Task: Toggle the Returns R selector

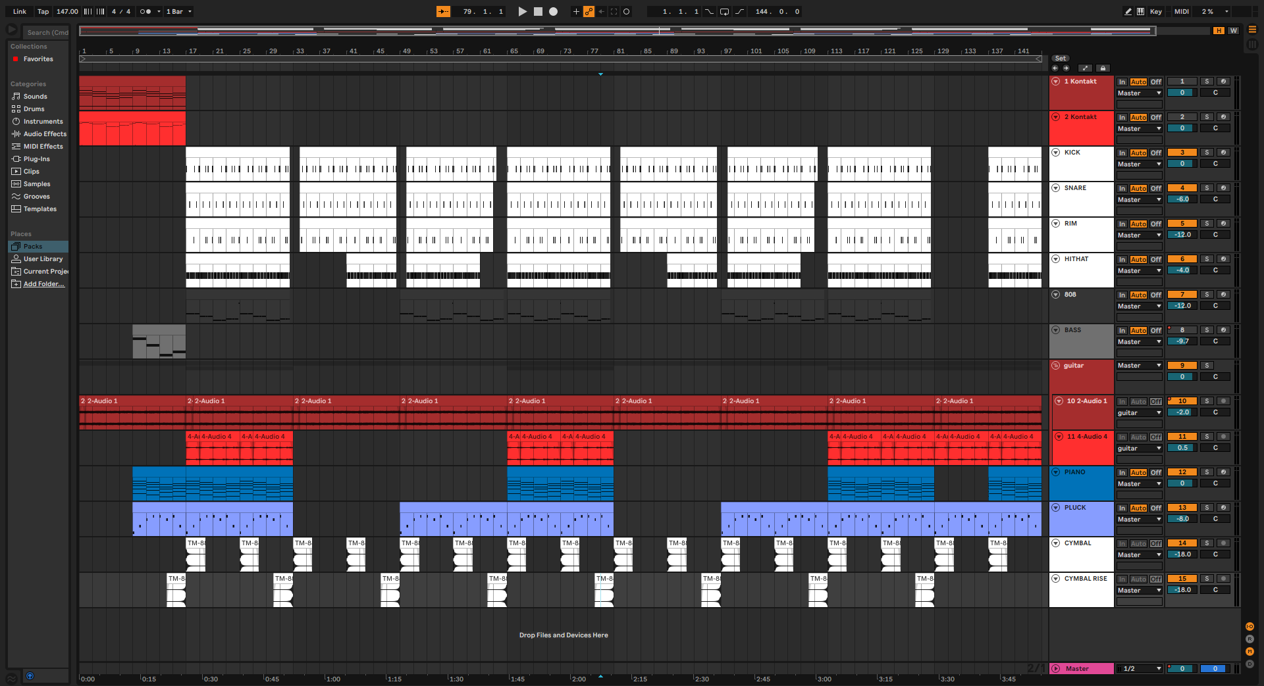Action: point(1250,639)
